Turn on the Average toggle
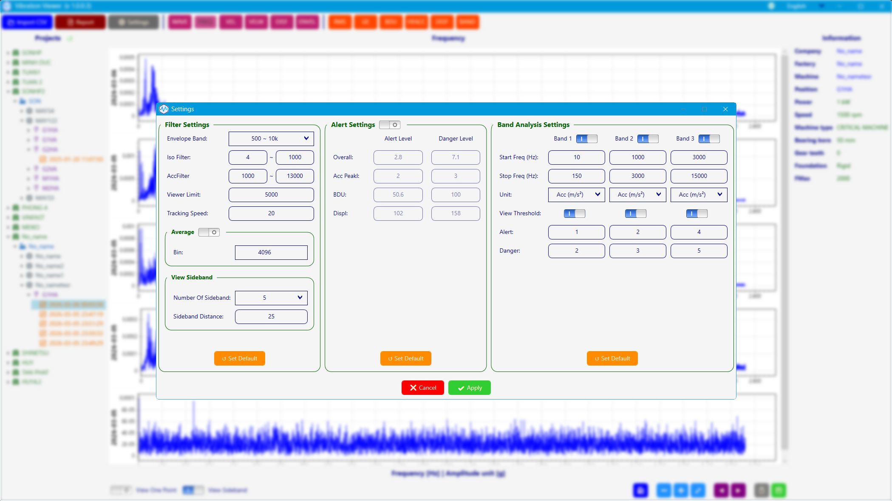The height and width of the screenshot is (501, 892). coord(209,232)
